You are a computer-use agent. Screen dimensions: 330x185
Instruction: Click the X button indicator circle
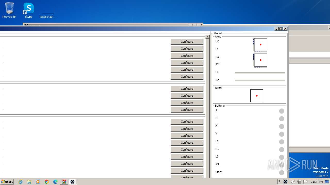coord(282,126)
